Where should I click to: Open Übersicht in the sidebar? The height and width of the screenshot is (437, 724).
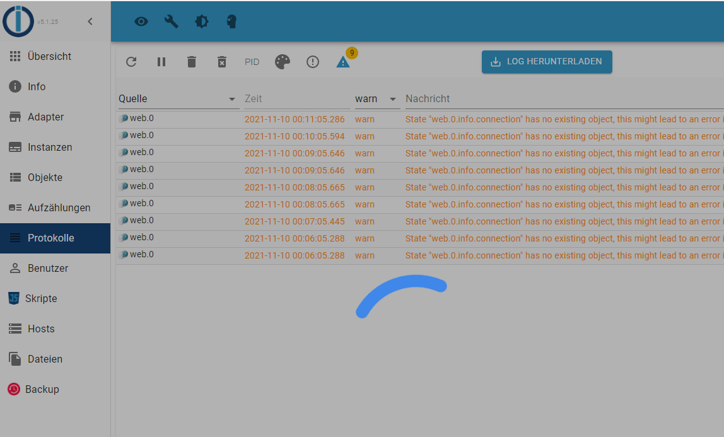(55, 56)
